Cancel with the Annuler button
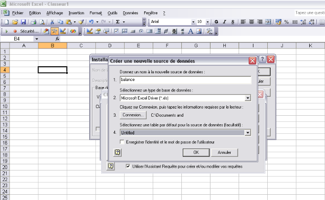 (x=224, y=152)
